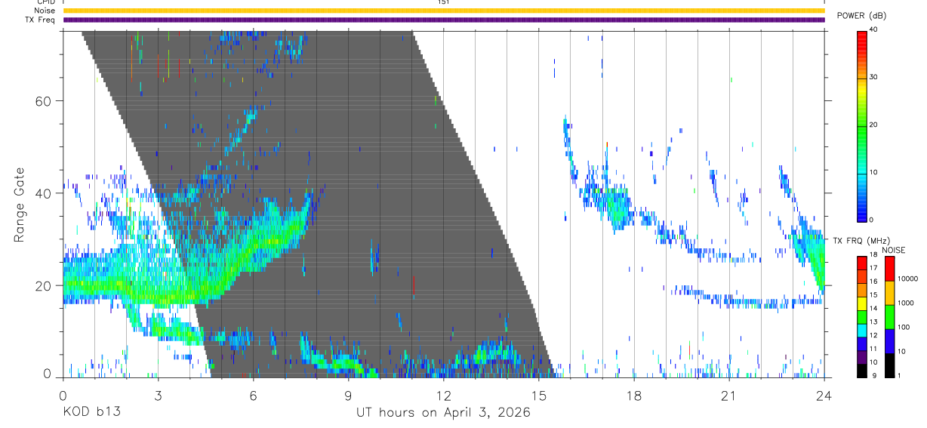Click the 3 tick on UT hours axis
This screenshot has width=927, height=428.
(x=158, y=396)
